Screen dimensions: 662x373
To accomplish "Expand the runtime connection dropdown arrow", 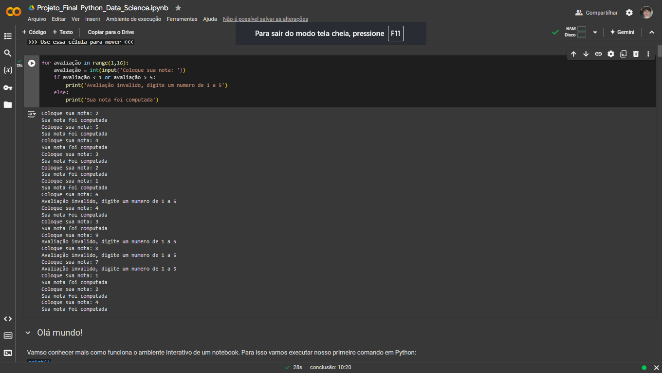I will tap(595, 32).
